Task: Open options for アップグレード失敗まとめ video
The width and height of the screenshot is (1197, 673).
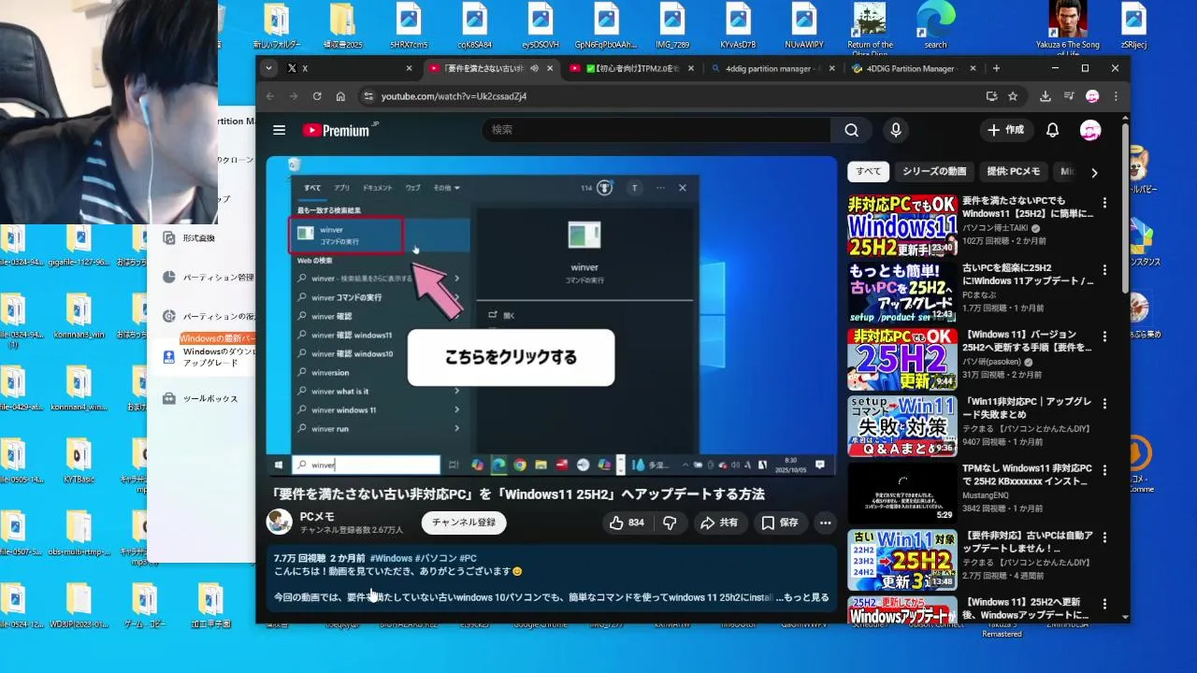Action: click(x=1104, y=404)
